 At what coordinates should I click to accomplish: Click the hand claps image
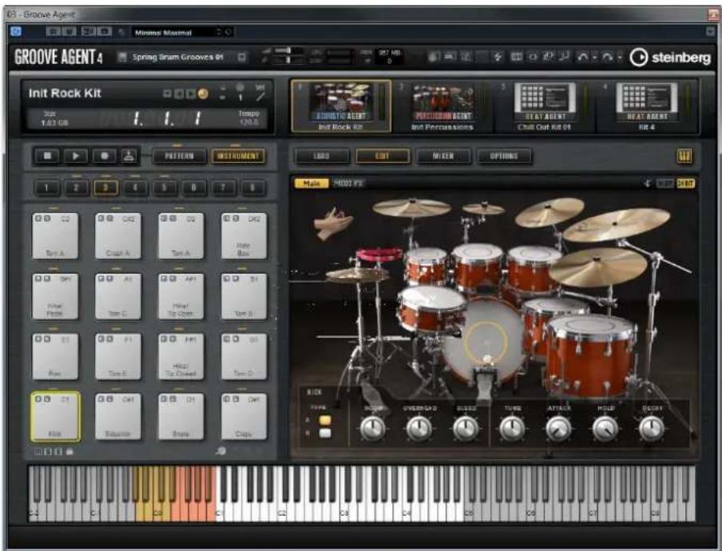[333, 223]
